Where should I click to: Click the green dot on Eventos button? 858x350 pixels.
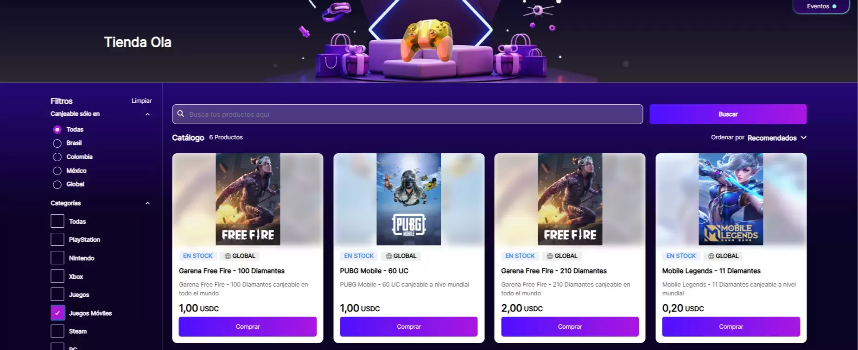pyautogui.click(x=834, y=6)
